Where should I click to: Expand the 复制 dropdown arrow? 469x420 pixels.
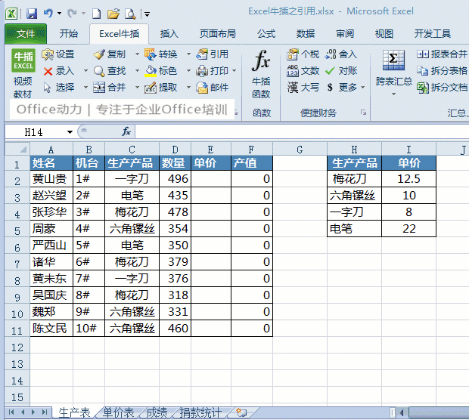pos(137,54)
